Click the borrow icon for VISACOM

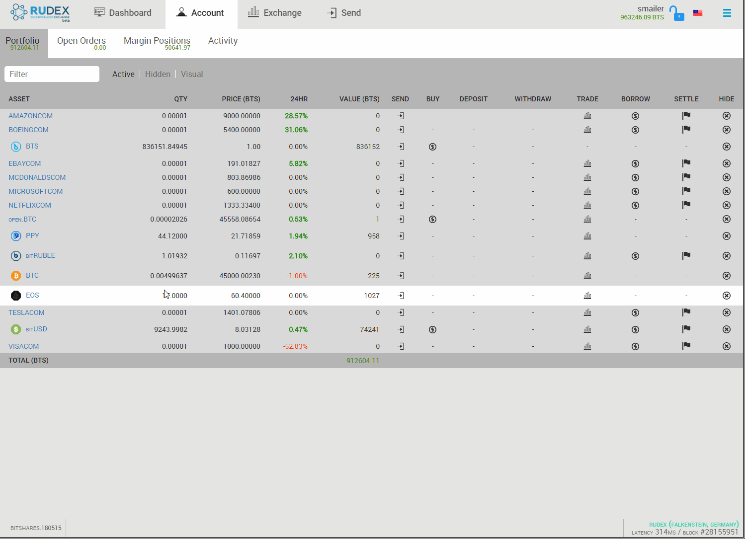point(635,346)
